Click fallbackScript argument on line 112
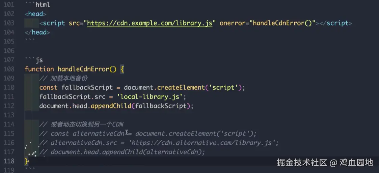Image resolution: width=379 pixels, height=173 pixels. tap(161, 106)
